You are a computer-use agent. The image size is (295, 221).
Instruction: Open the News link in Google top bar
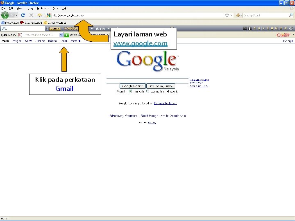pos(28,41)
